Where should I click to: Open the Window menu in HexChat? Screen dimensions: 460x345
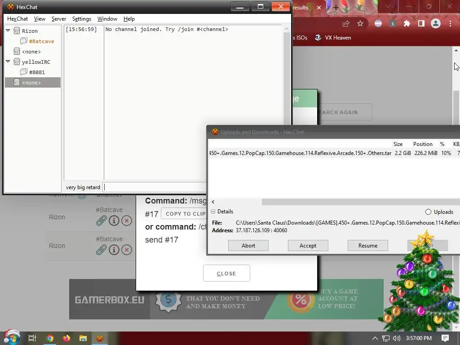[107, 19]
